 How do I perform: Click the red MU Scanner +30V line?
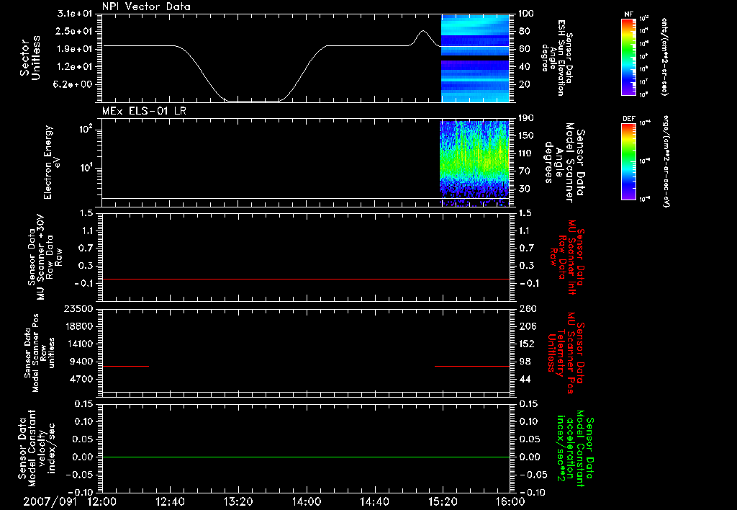[305, 279]
